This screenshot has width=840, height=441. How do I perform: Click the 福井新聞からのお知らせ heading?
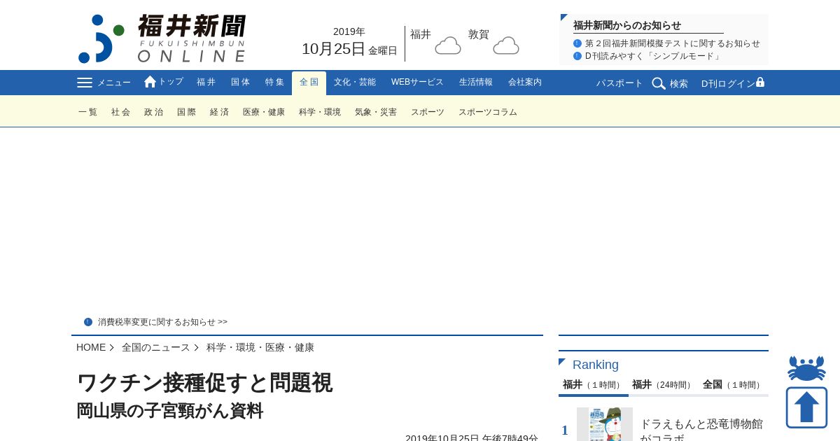627,25
